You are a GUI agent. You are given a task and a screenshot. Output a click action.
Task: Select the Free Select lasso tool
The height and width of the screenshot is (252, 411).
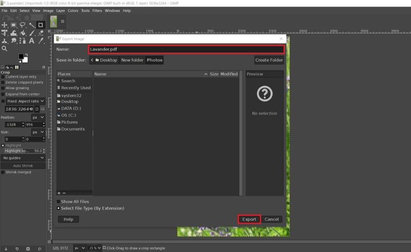tap(23, 25)
